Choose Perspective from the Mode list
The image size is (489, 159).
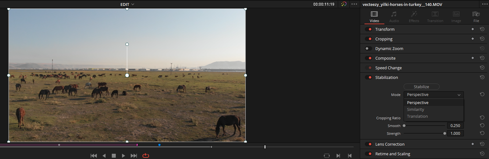pos(433,102)
